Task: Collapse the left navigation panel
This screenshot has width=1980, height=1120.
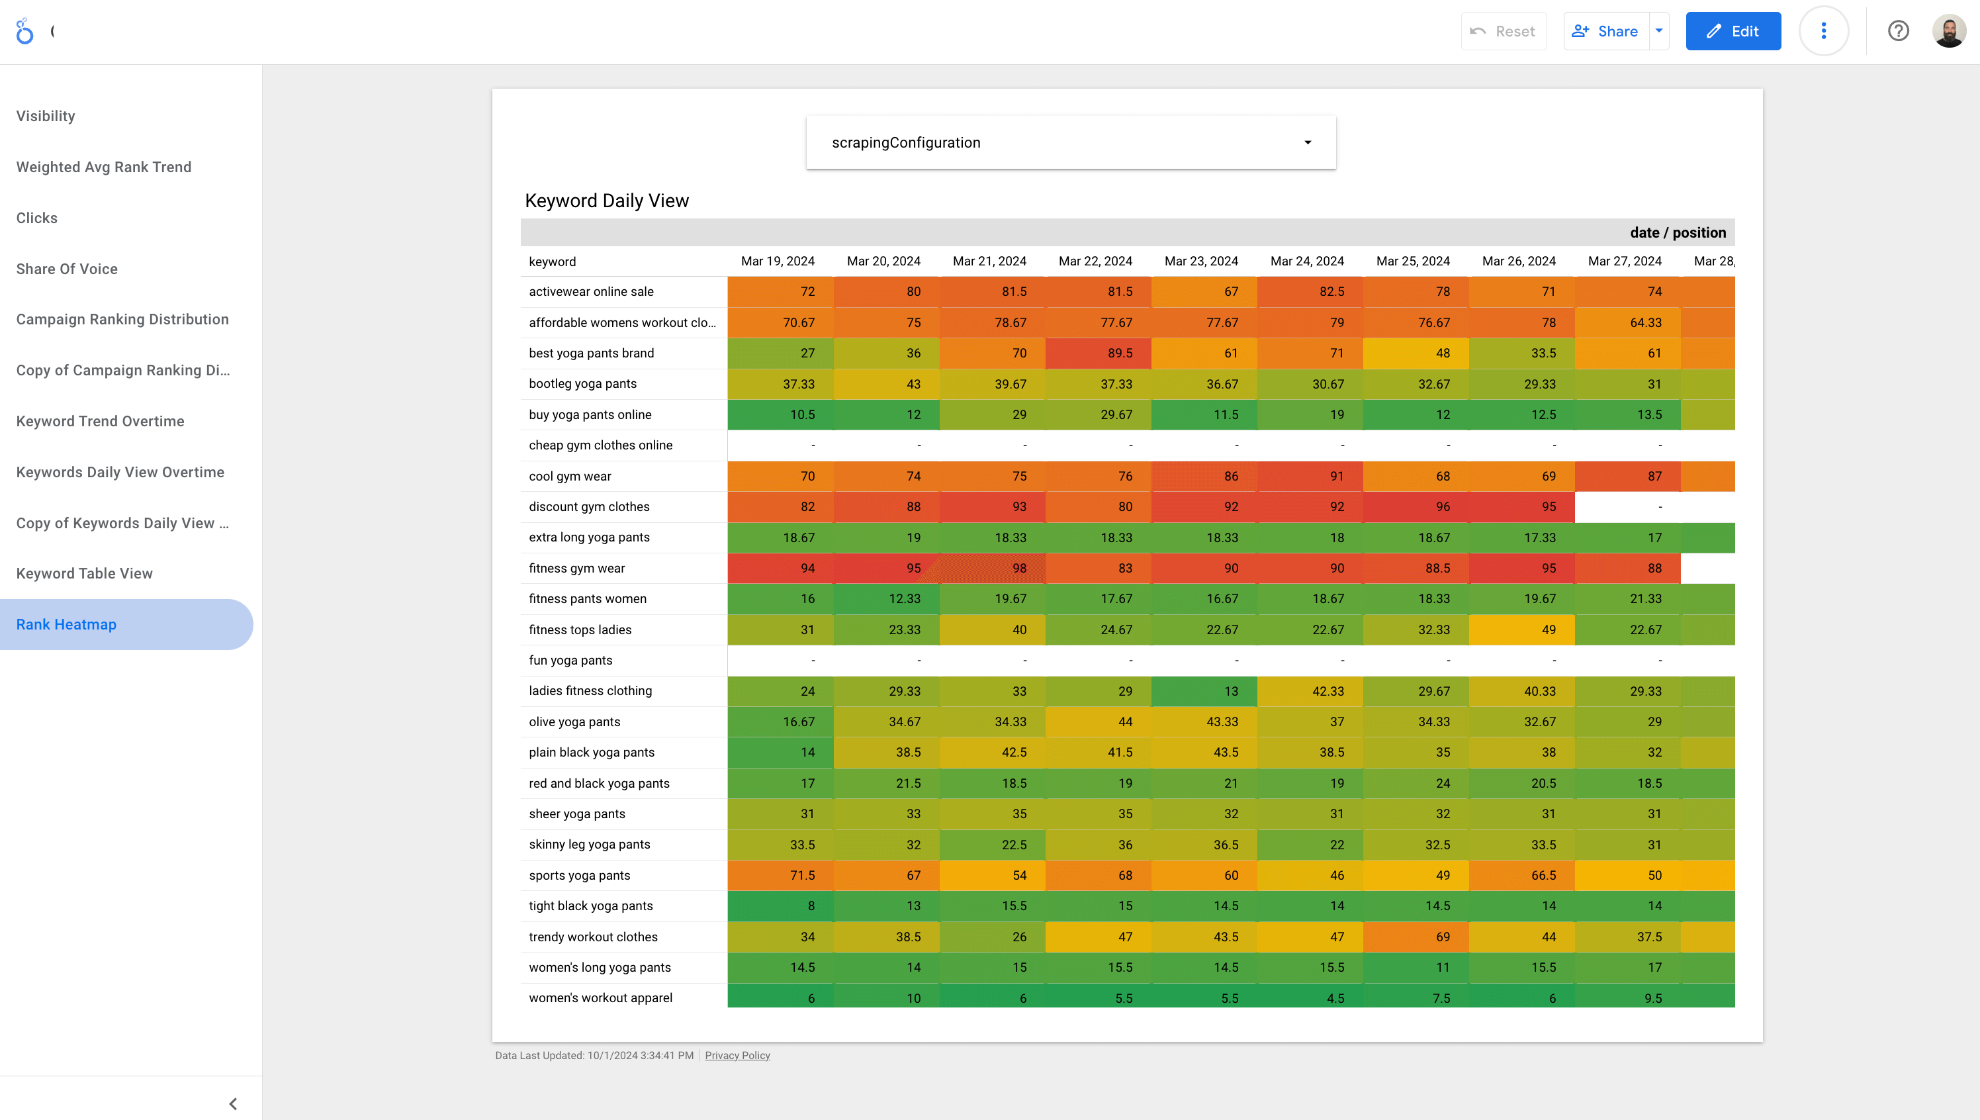Action: click(x=233, y=1103)
